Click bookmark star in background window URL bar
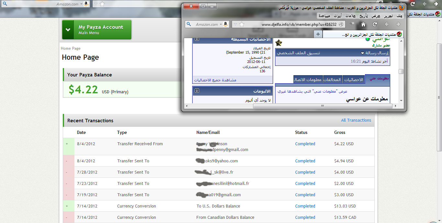The width and height of the screenshot is (442, 223). click(x=102, y=4)
